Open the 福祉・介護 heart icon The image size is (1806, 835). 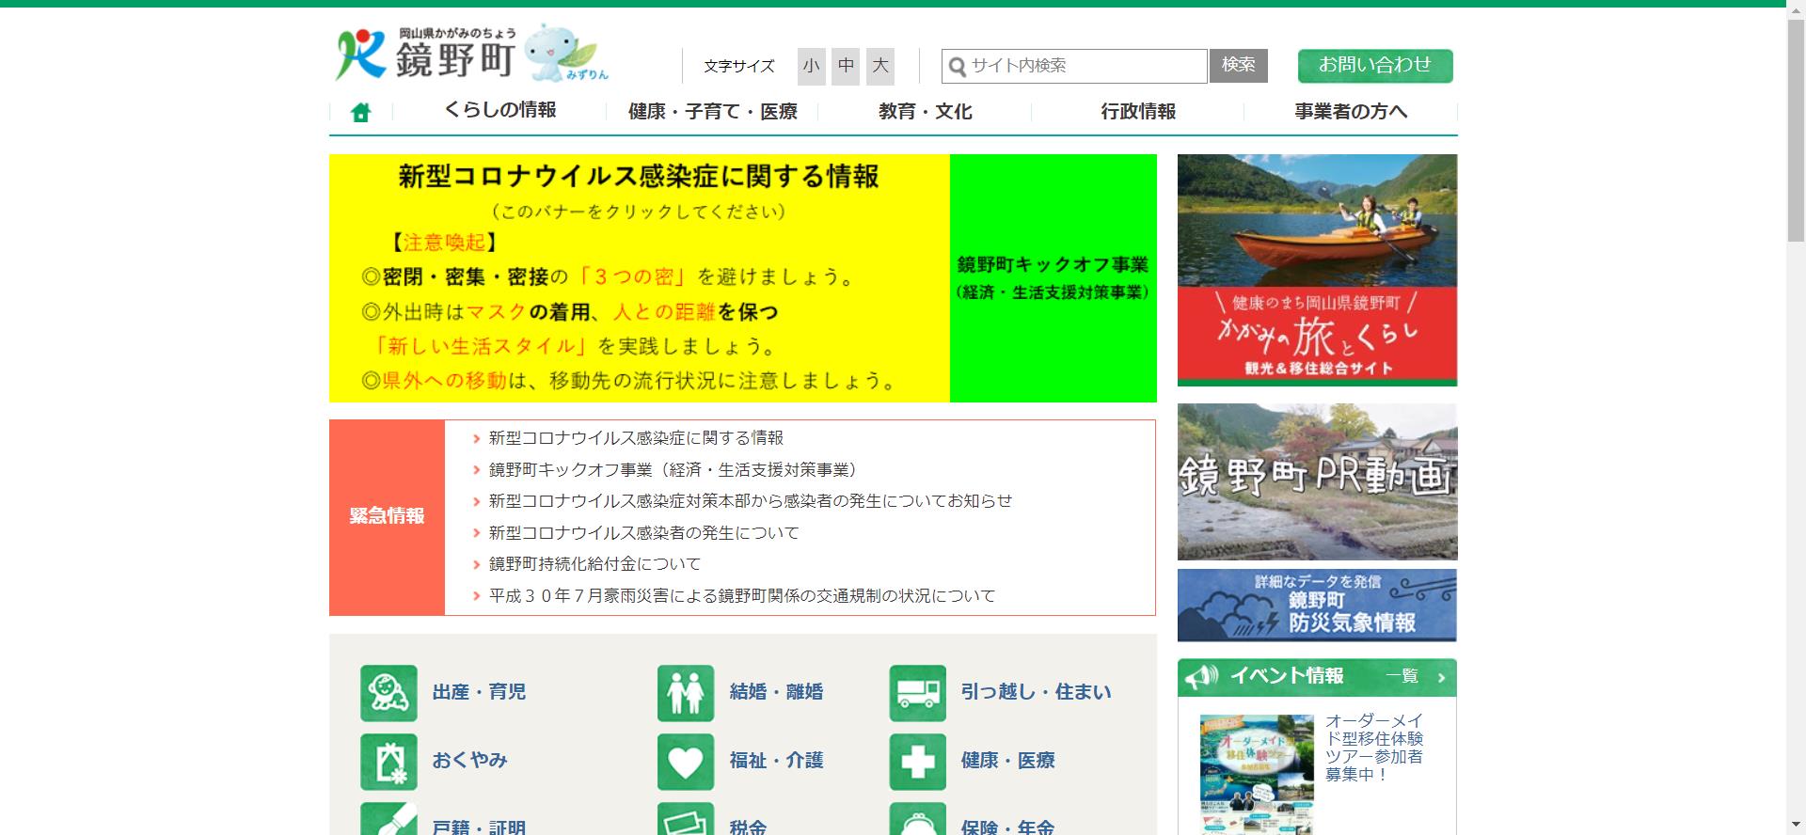686,762
